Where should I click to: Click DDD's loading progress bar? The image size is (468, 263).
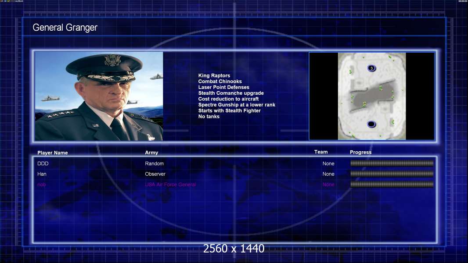392,163
